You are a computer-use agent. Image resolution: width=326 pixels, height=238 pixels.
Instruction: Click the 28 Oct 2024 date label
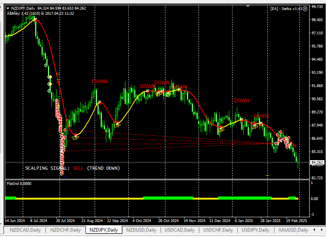point(169,220)
